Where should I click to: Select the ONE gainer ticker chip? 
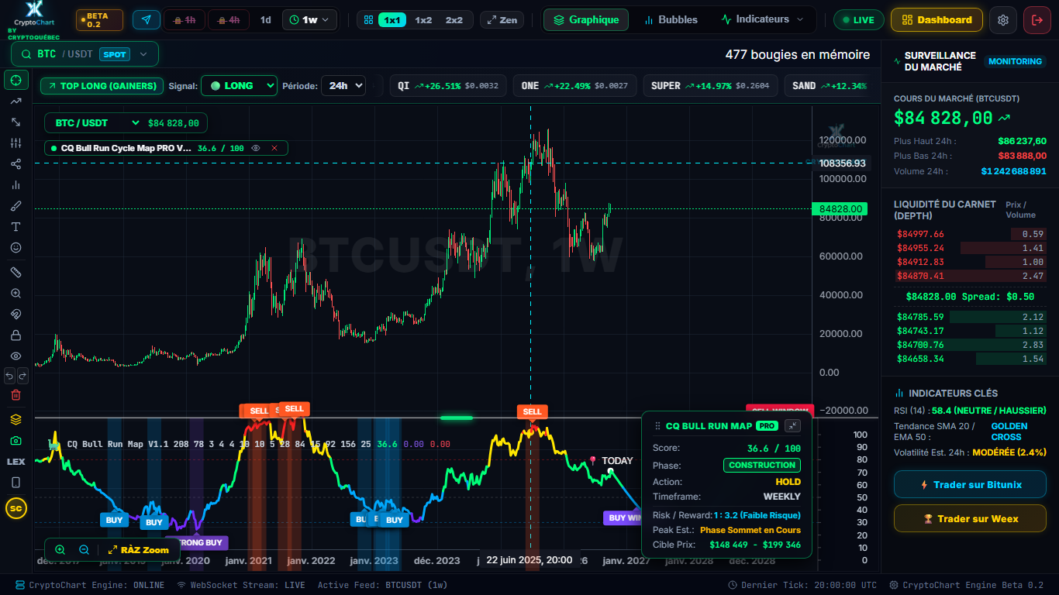[574, 86]
